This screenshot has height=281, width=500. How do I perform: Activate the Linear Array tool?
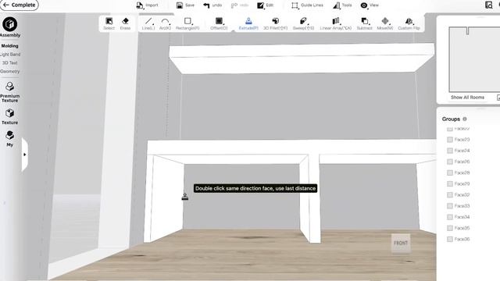pyautogui.click(x=335, y=23)
